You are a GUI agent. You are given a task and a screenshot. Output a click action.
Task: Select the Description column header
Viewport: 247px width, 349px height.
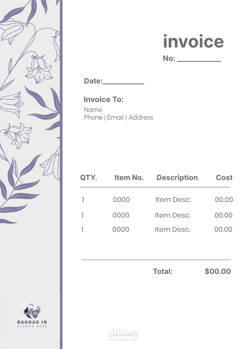click(177, 178)
